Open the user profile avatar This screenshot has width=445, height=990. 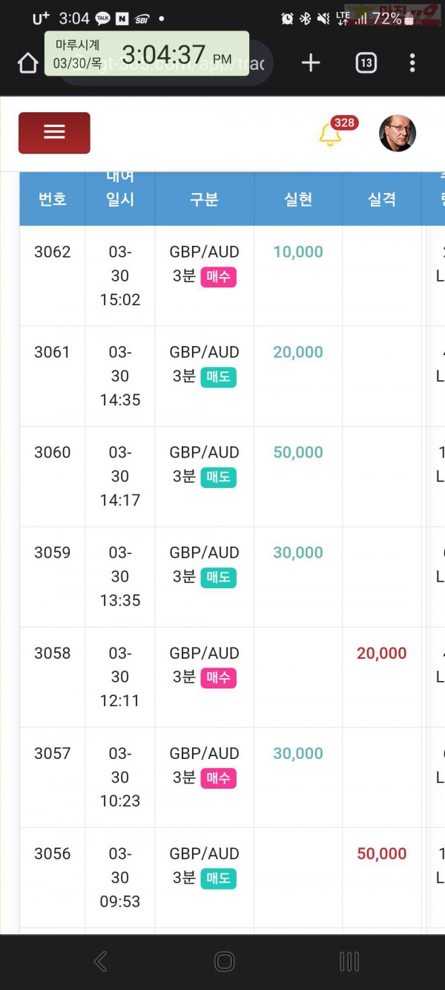(x=398, y=134)
